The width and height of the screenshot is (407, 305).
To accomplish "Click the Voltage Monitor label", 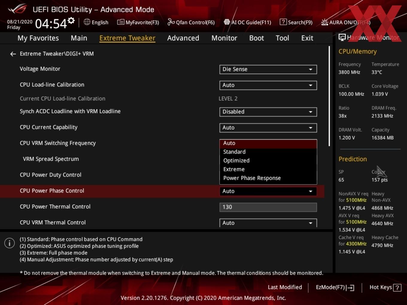I will (40, 69).
